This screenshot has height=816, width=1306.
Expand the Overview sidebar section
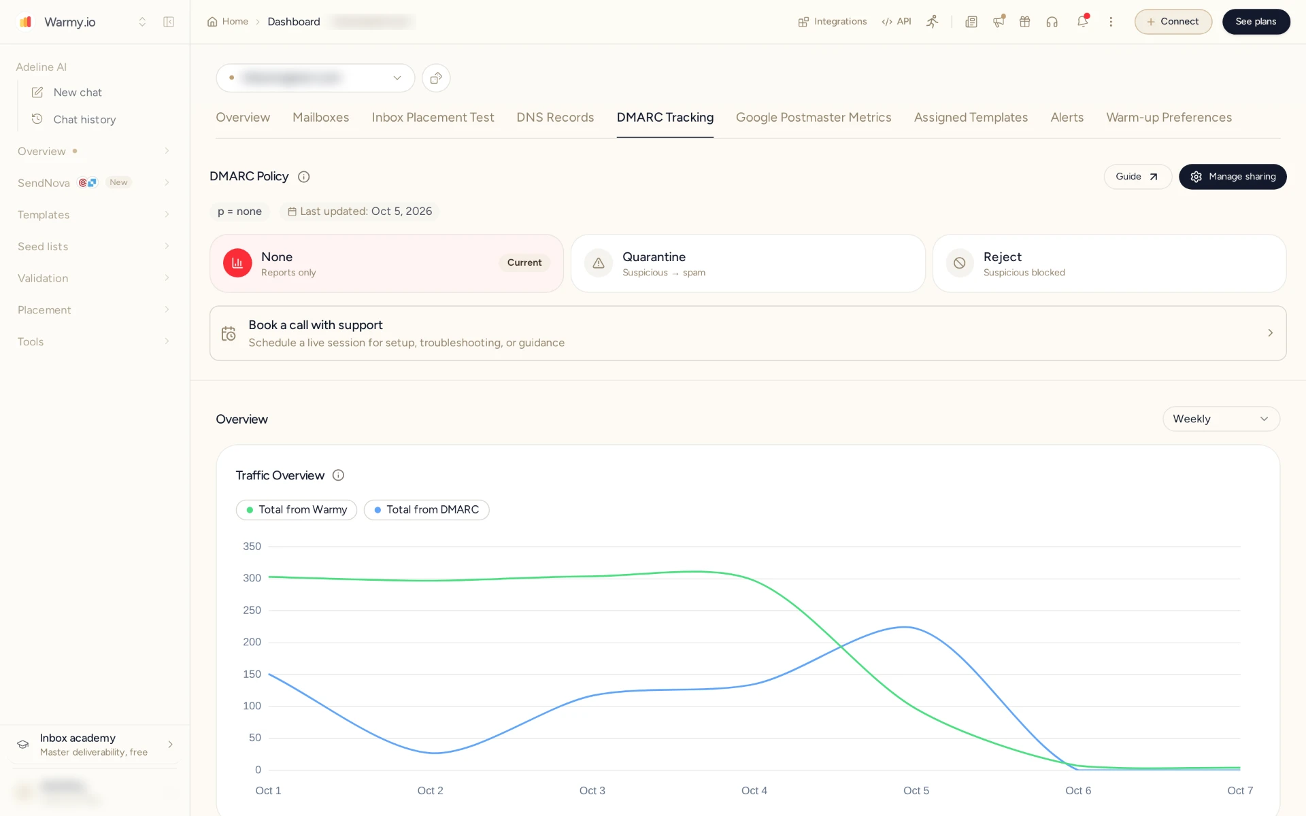pos(94,151)
